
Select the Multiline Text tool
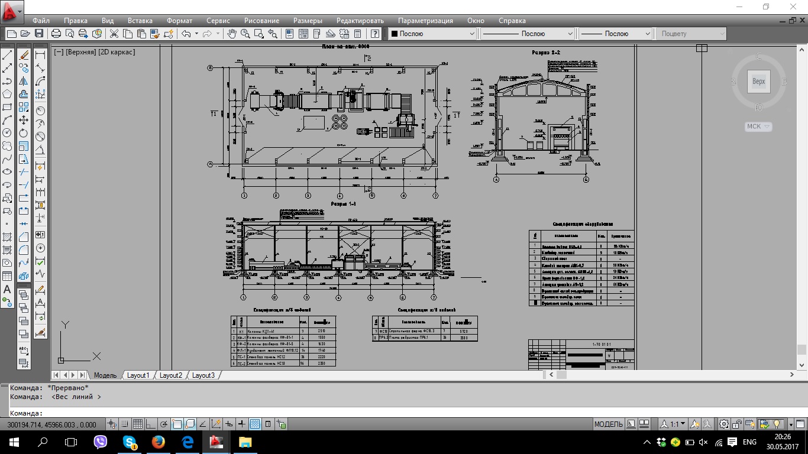[7, 289]
